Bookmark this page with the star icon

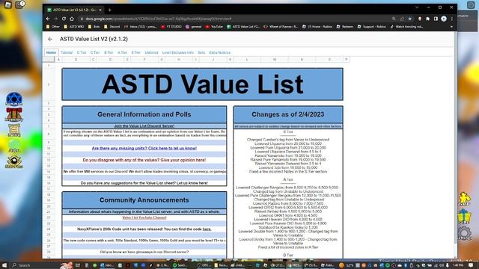[x=410, y=19]
